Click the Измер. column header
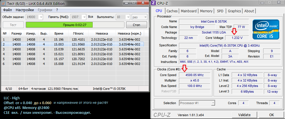 tap(31, 33)
